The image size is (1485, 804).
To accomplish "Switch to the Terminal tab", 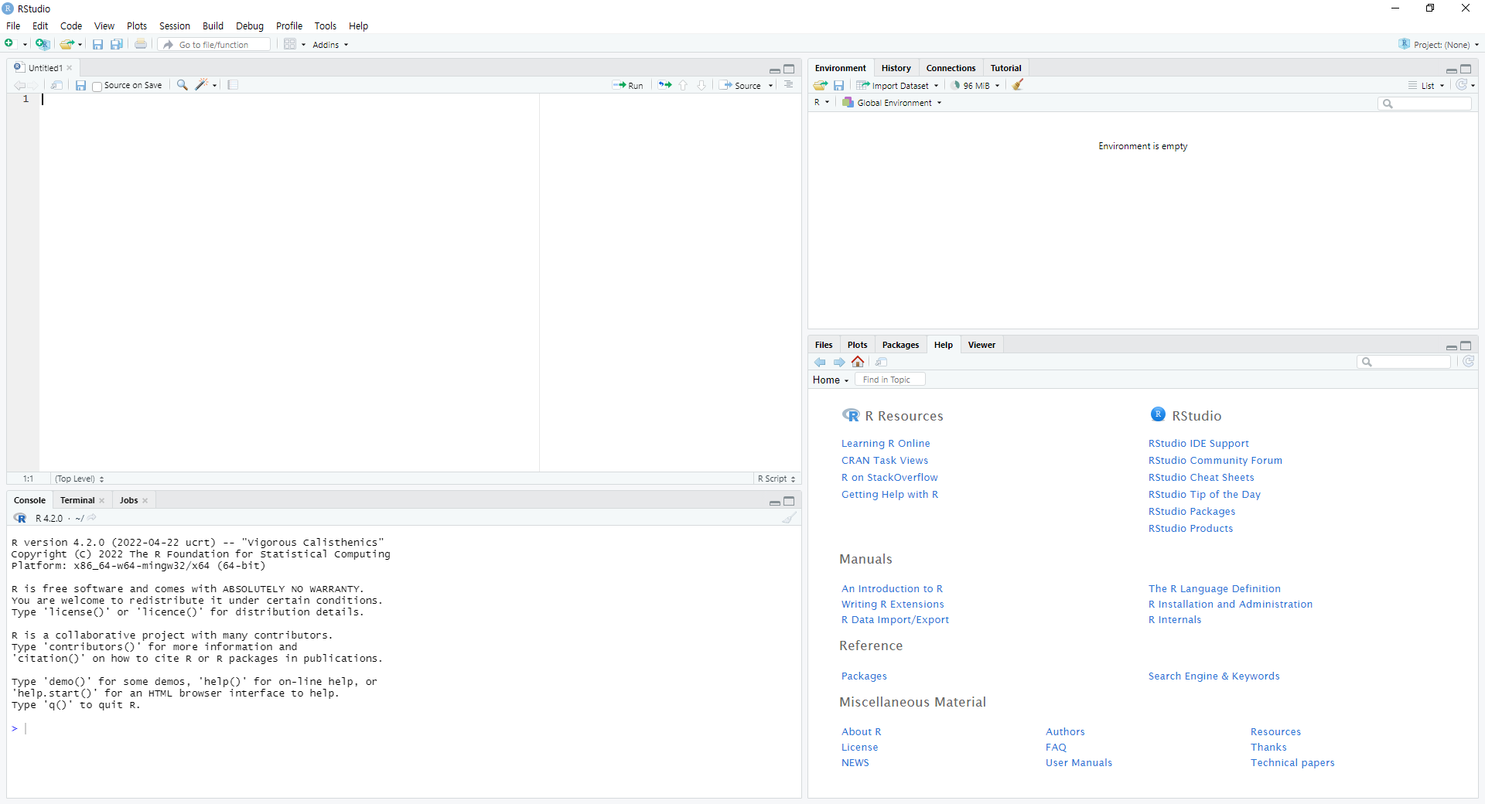I will (x=77, y=500).
